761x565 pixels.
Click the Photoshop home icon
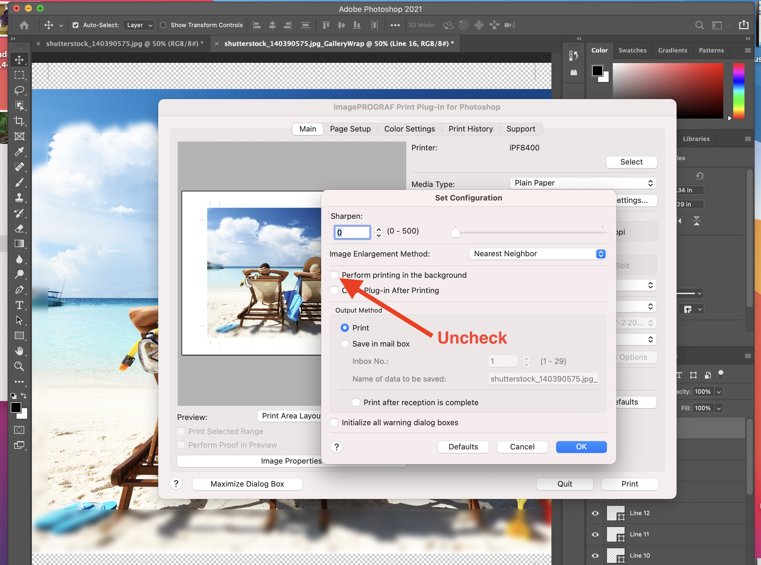click(x=24, y=25)
